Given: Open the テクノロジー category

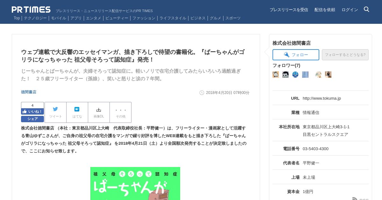Looking at the screenshot, I should (35, 18).
